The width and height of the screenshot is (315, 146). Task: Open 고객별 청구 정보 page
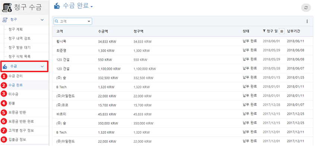(x=21, y=130)
